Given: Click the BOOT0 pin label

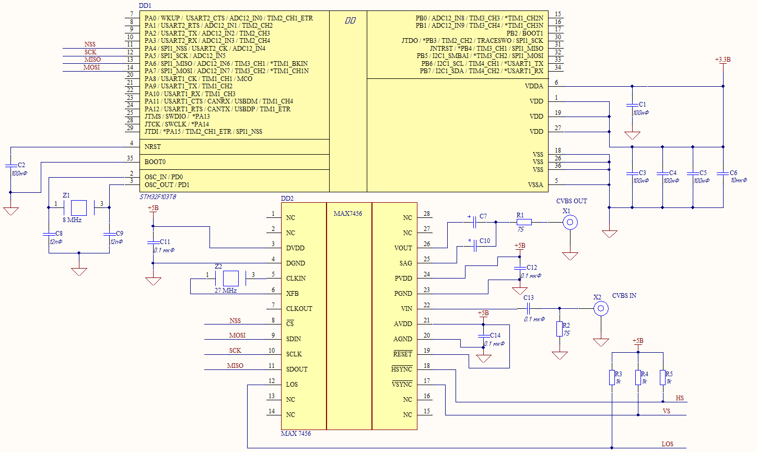Looking at the screenshot, I should coord(155,162).
